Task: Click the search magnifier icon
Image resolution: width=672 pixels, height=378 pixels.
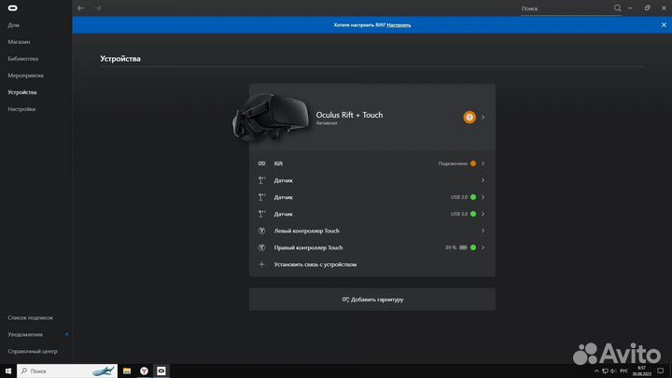Action: tap(617, 8)
